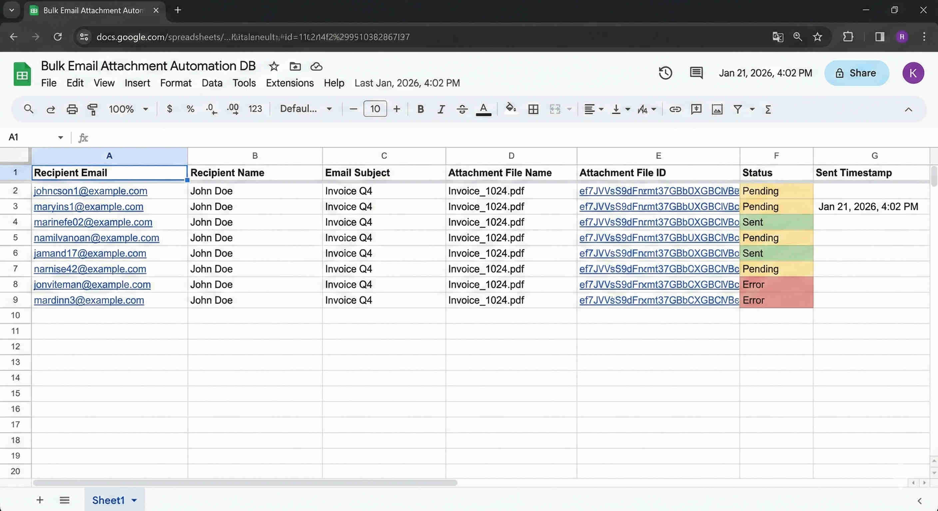Show all sheets list icon

[64, 500]
